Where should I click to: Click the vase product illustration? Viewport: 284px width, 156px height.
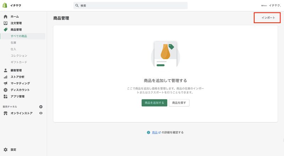coord(165,54)
